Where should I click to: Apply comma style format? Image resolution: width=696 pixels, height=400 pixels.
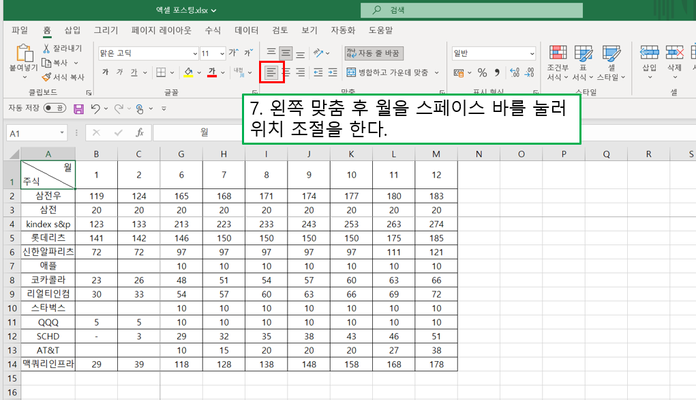pyautogui.click(x=497, y=72)
